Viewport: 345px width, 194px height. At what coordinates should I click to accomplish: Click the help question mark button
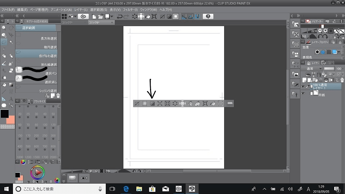click(208, 17)
